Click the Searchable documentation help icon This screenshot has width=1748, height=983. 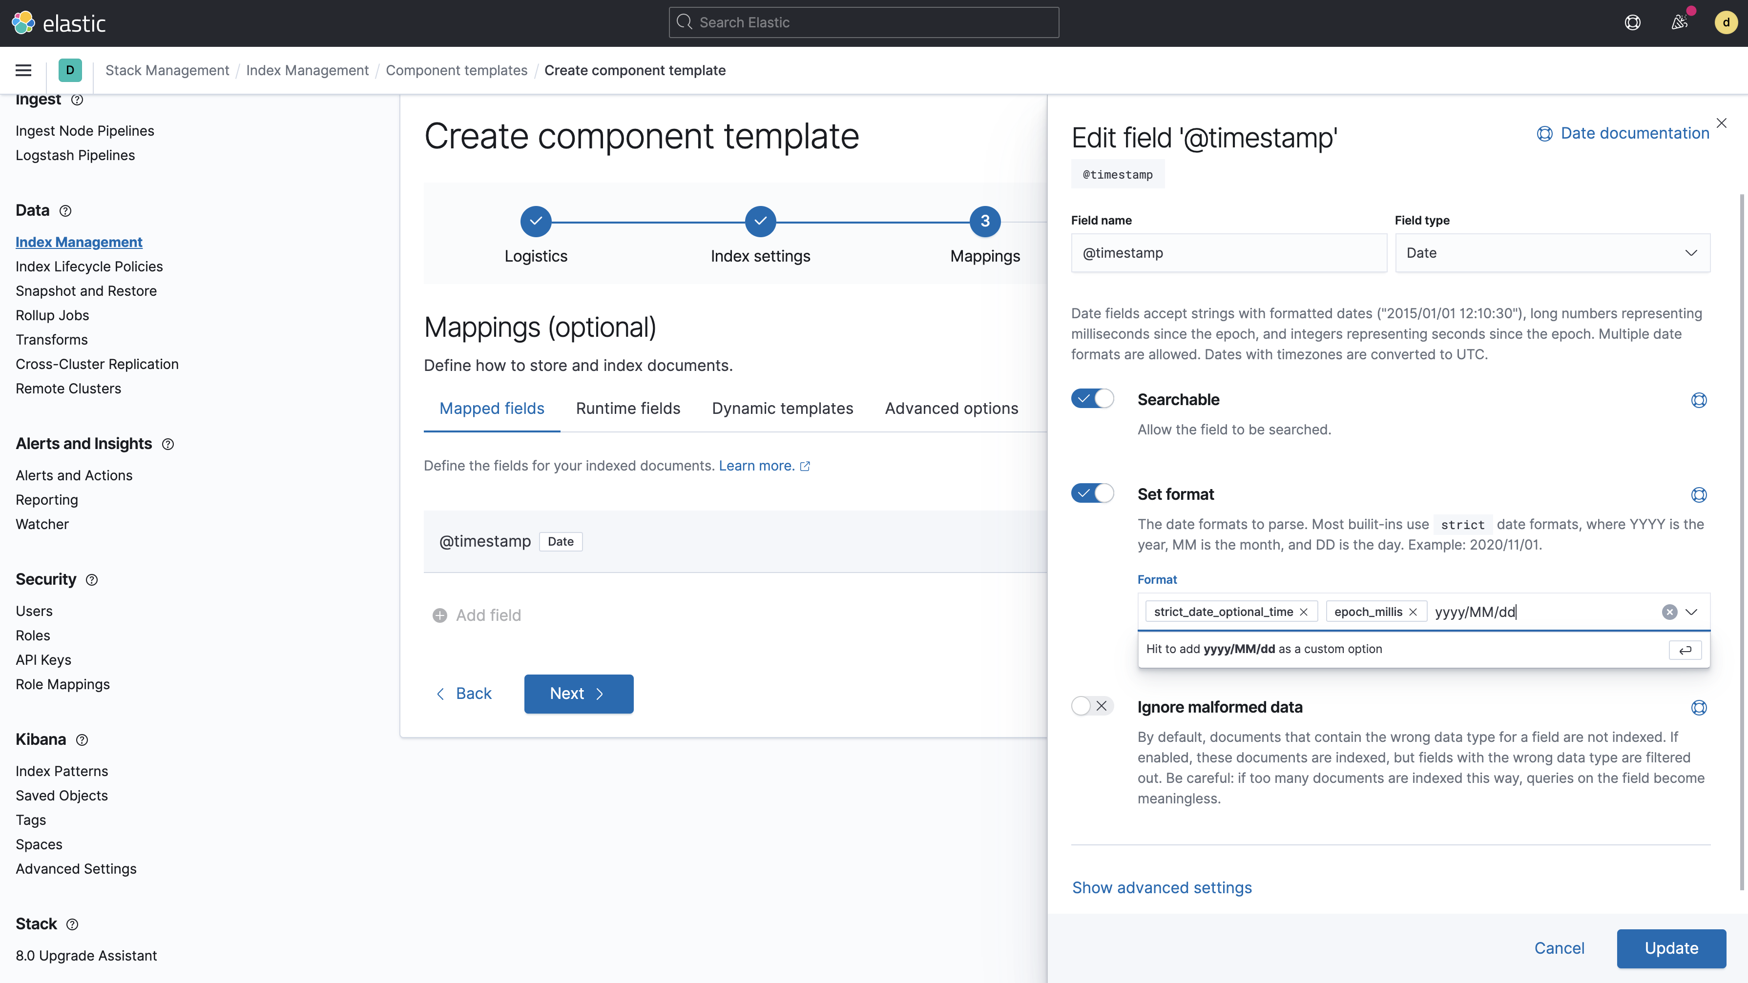point(1699,400)
